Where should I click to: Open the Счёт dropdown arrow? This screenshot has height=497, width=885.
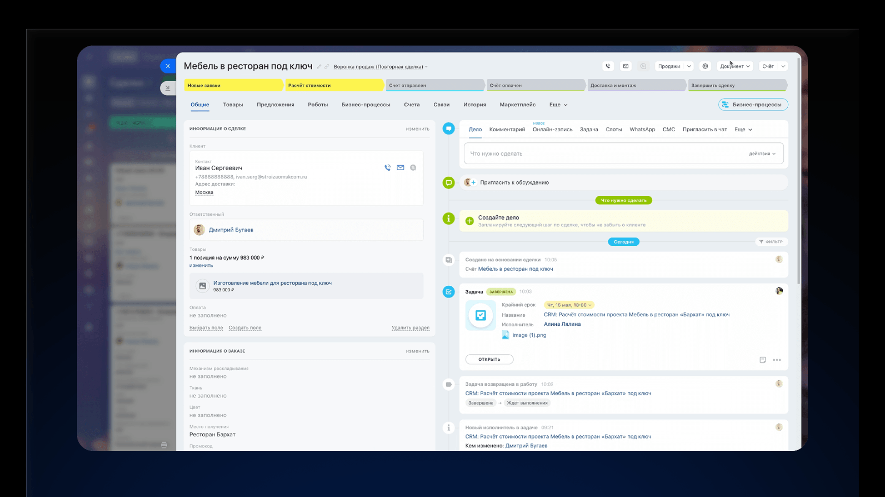pyautogui.click(x=783, y=66)
